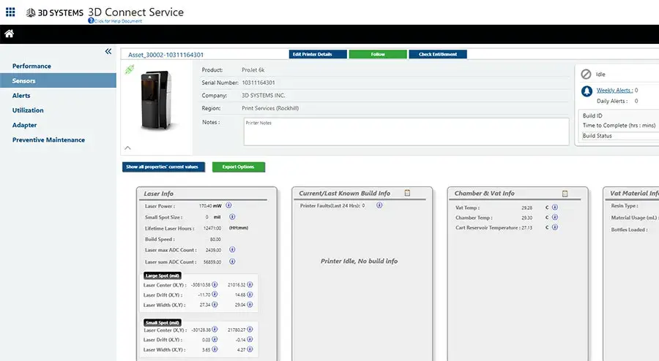Viewport: 659px width, 361px height.
Task: Click Small Spot Laser Width Y info icon
Action: tap(250, 349)
